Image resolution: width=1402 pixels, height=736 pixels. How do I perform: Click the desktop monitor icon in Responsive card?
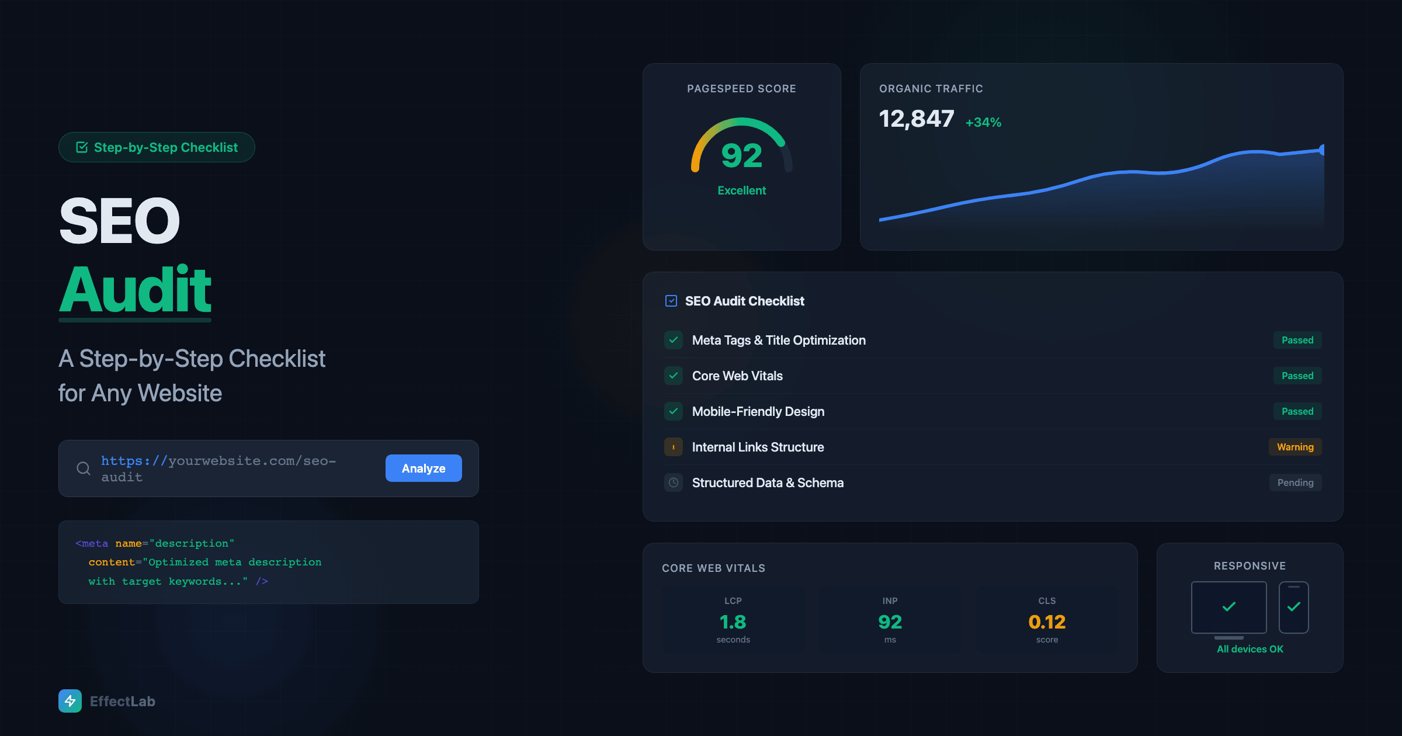[x=1229, y=607]
